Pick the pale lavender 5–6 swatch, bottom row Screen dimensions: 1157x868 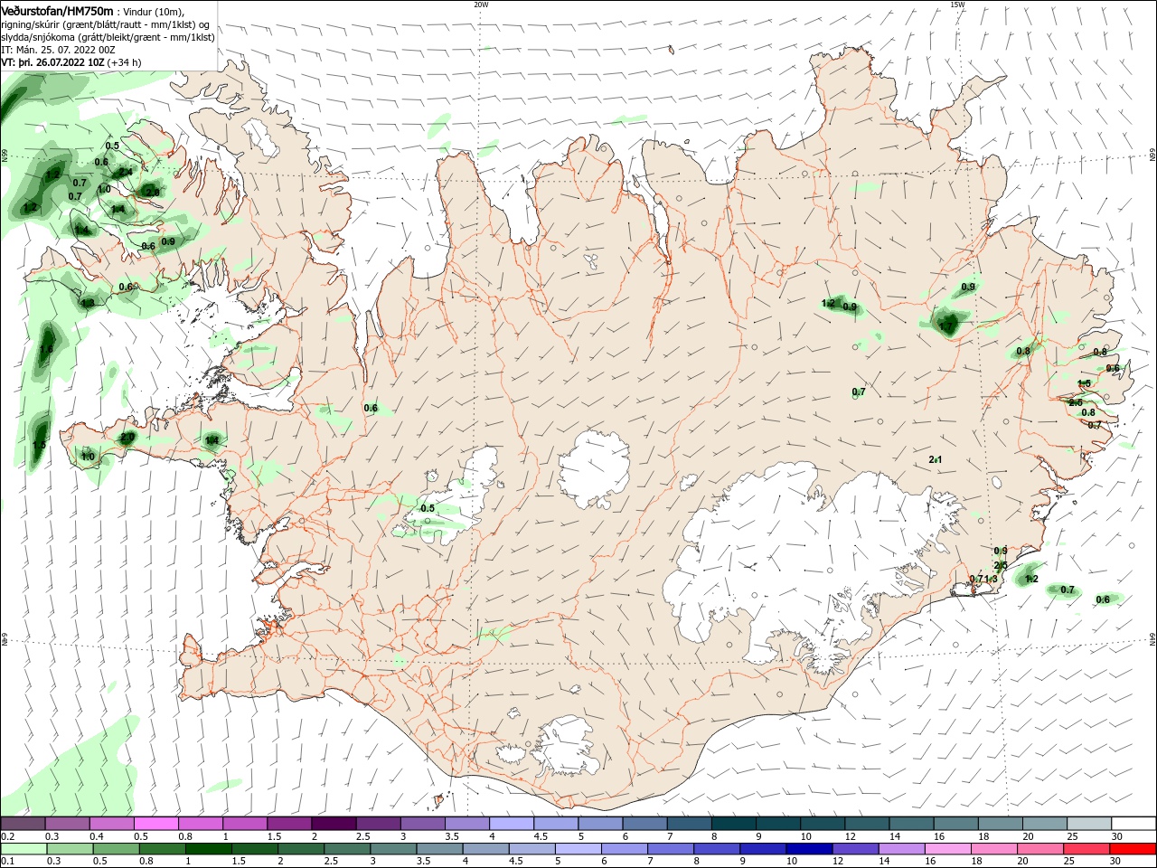pos(578,849)
